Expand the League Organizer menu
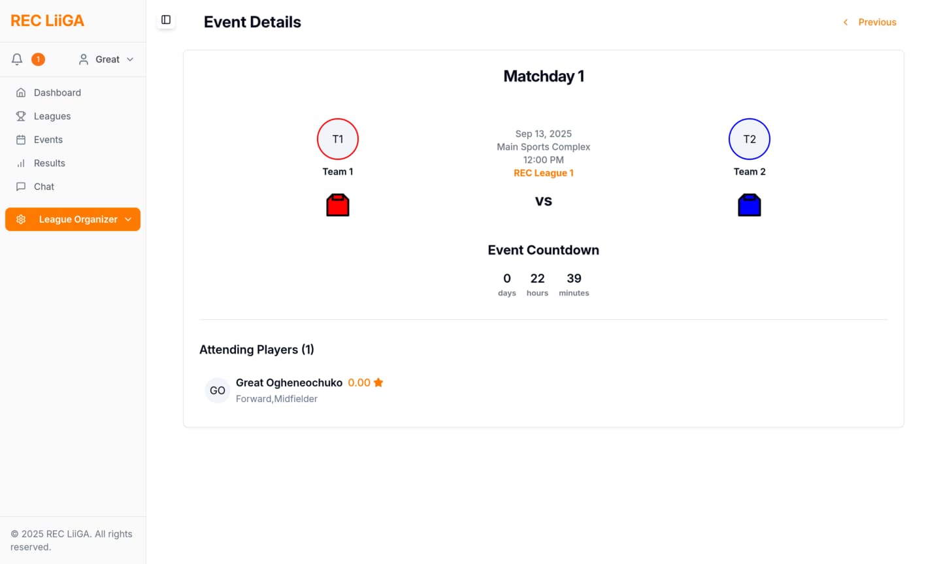Screen dimensions: 941x564 73,219
